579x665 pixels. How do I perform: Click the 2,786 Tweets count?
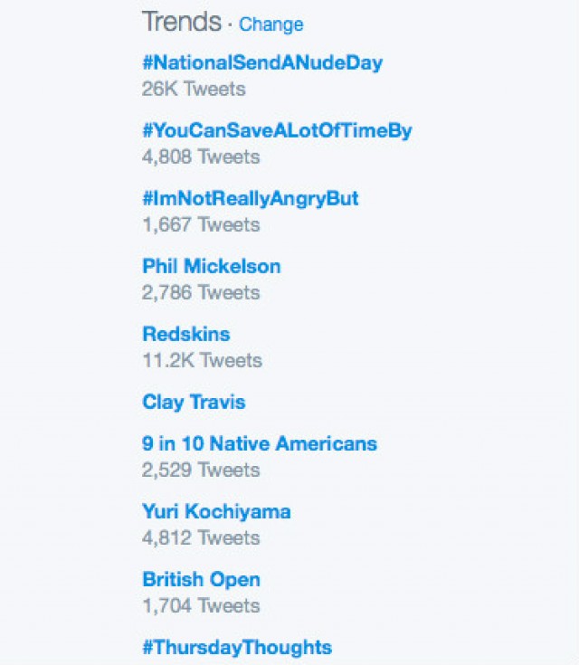201,292
